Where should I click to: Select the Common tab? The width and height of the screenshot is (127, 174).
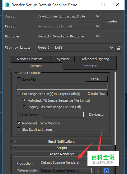click(x=36, y=66)
